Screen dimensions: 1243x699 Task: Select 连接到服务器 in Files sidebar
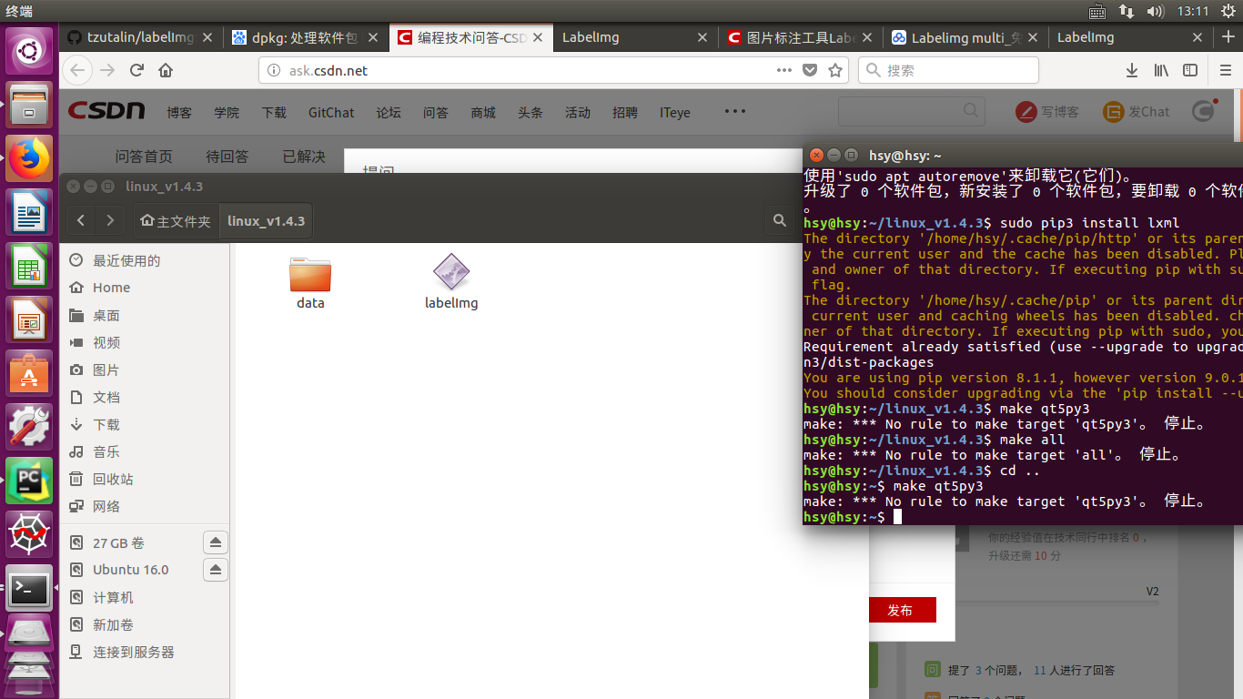pyautogui.click(x=124, y=652)
